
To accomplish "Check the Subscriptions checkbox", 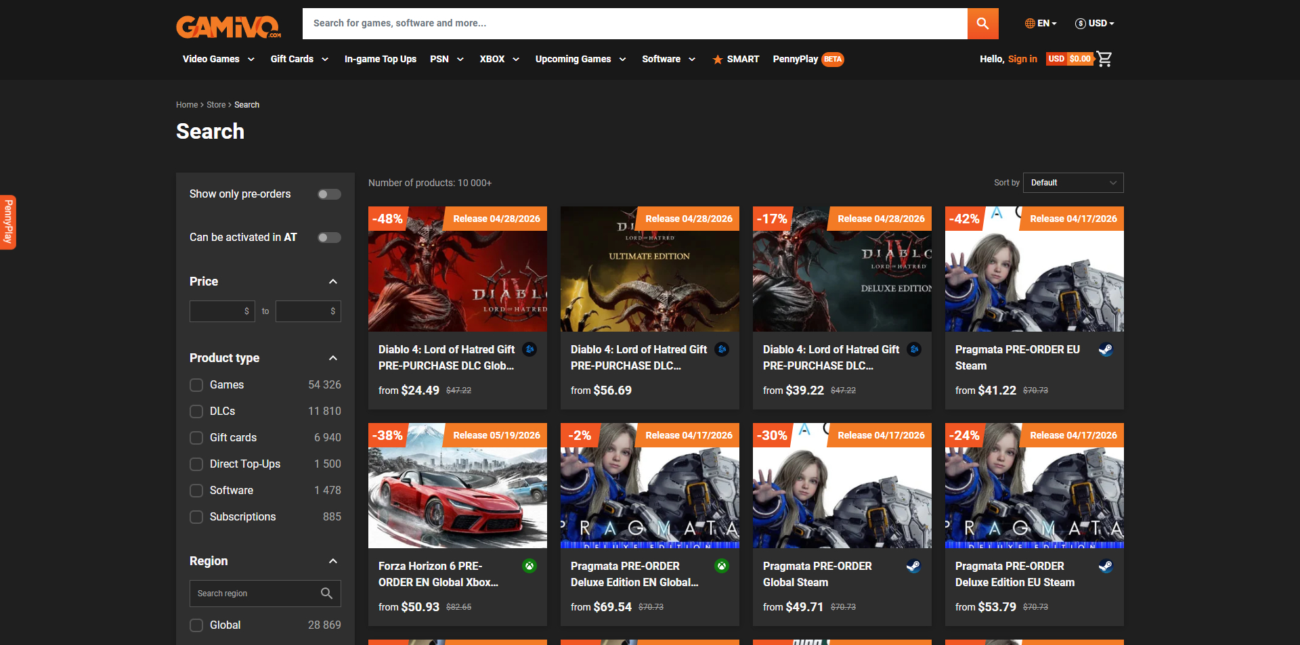I will [x=196, y=517].
